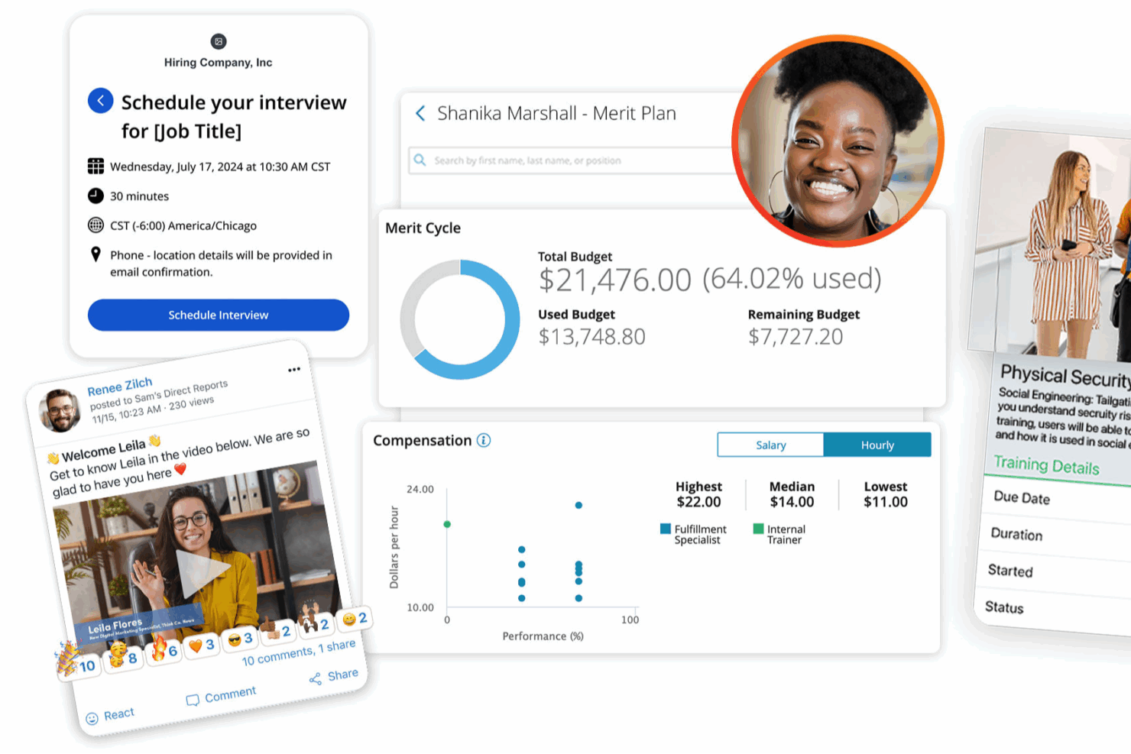The image size is (1131, 754).
Task: Switch compensation view to Salary
Action: tap(770, 445)
